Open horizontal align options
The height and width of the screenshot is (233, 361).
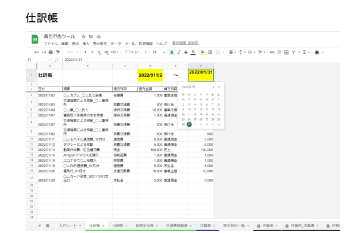tap(232, 52)
